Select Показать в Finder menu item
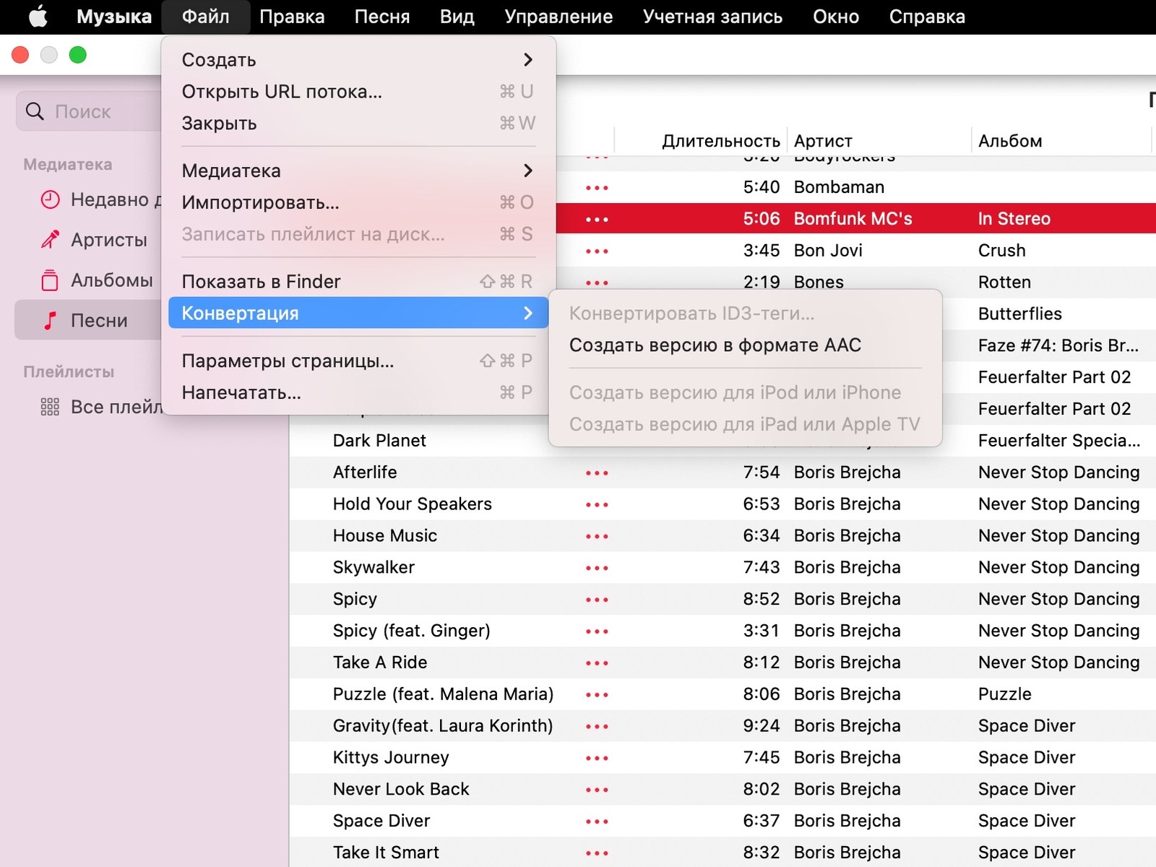This screenshot has height=867, width=1156. pos(261,282)
